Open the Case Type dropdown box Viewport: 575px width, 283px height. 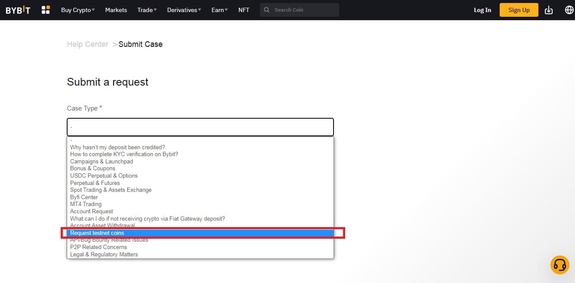click(x=201, y=127)
